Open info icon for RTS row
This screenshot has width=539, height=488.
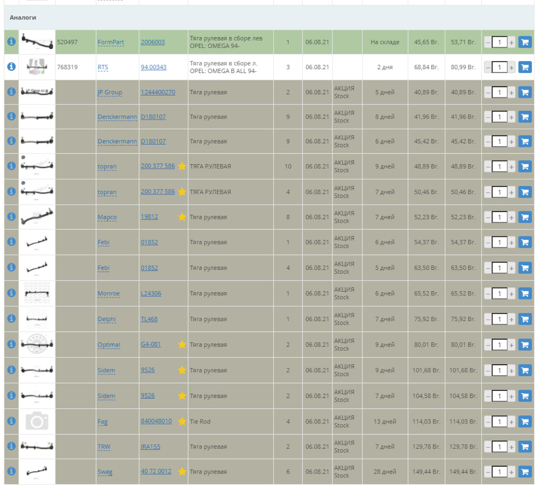[11, 66]
